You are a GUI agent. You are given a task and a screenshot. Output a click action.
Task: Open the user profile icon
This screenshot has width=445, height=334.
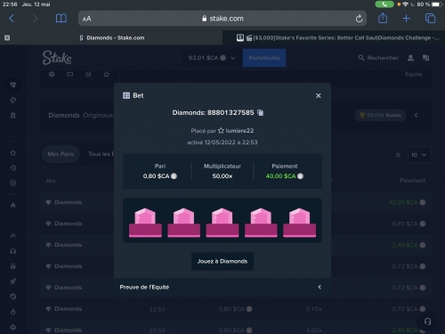(410, 58)
